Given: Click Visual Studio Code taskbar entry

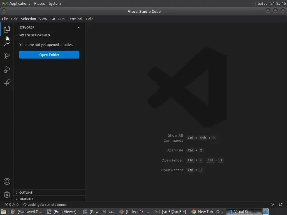Looking at the screenshot, I should point(244,212).
